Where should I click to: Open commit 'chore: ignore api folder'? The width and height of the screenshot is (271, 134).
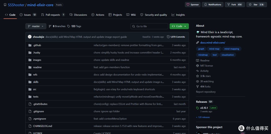click(x=107, y=111)
